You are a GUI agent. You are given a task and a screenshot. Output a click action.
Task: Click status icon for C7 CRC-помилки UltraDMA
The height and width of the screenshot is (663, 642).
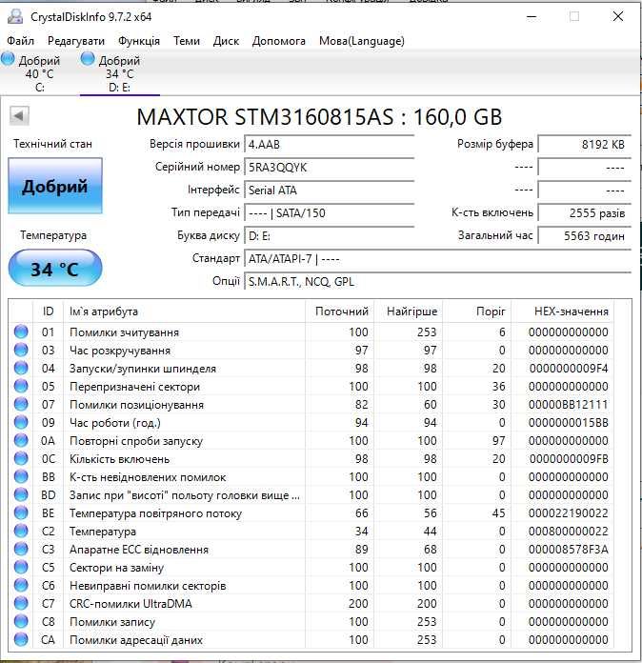(x=21, y=603)
